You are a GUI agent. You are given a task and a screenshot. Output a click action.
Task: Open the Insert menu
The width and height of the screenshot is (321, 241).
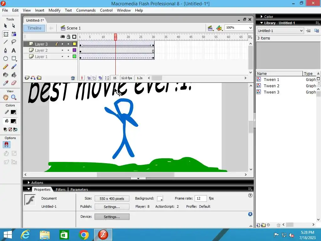tap(39, 10)
